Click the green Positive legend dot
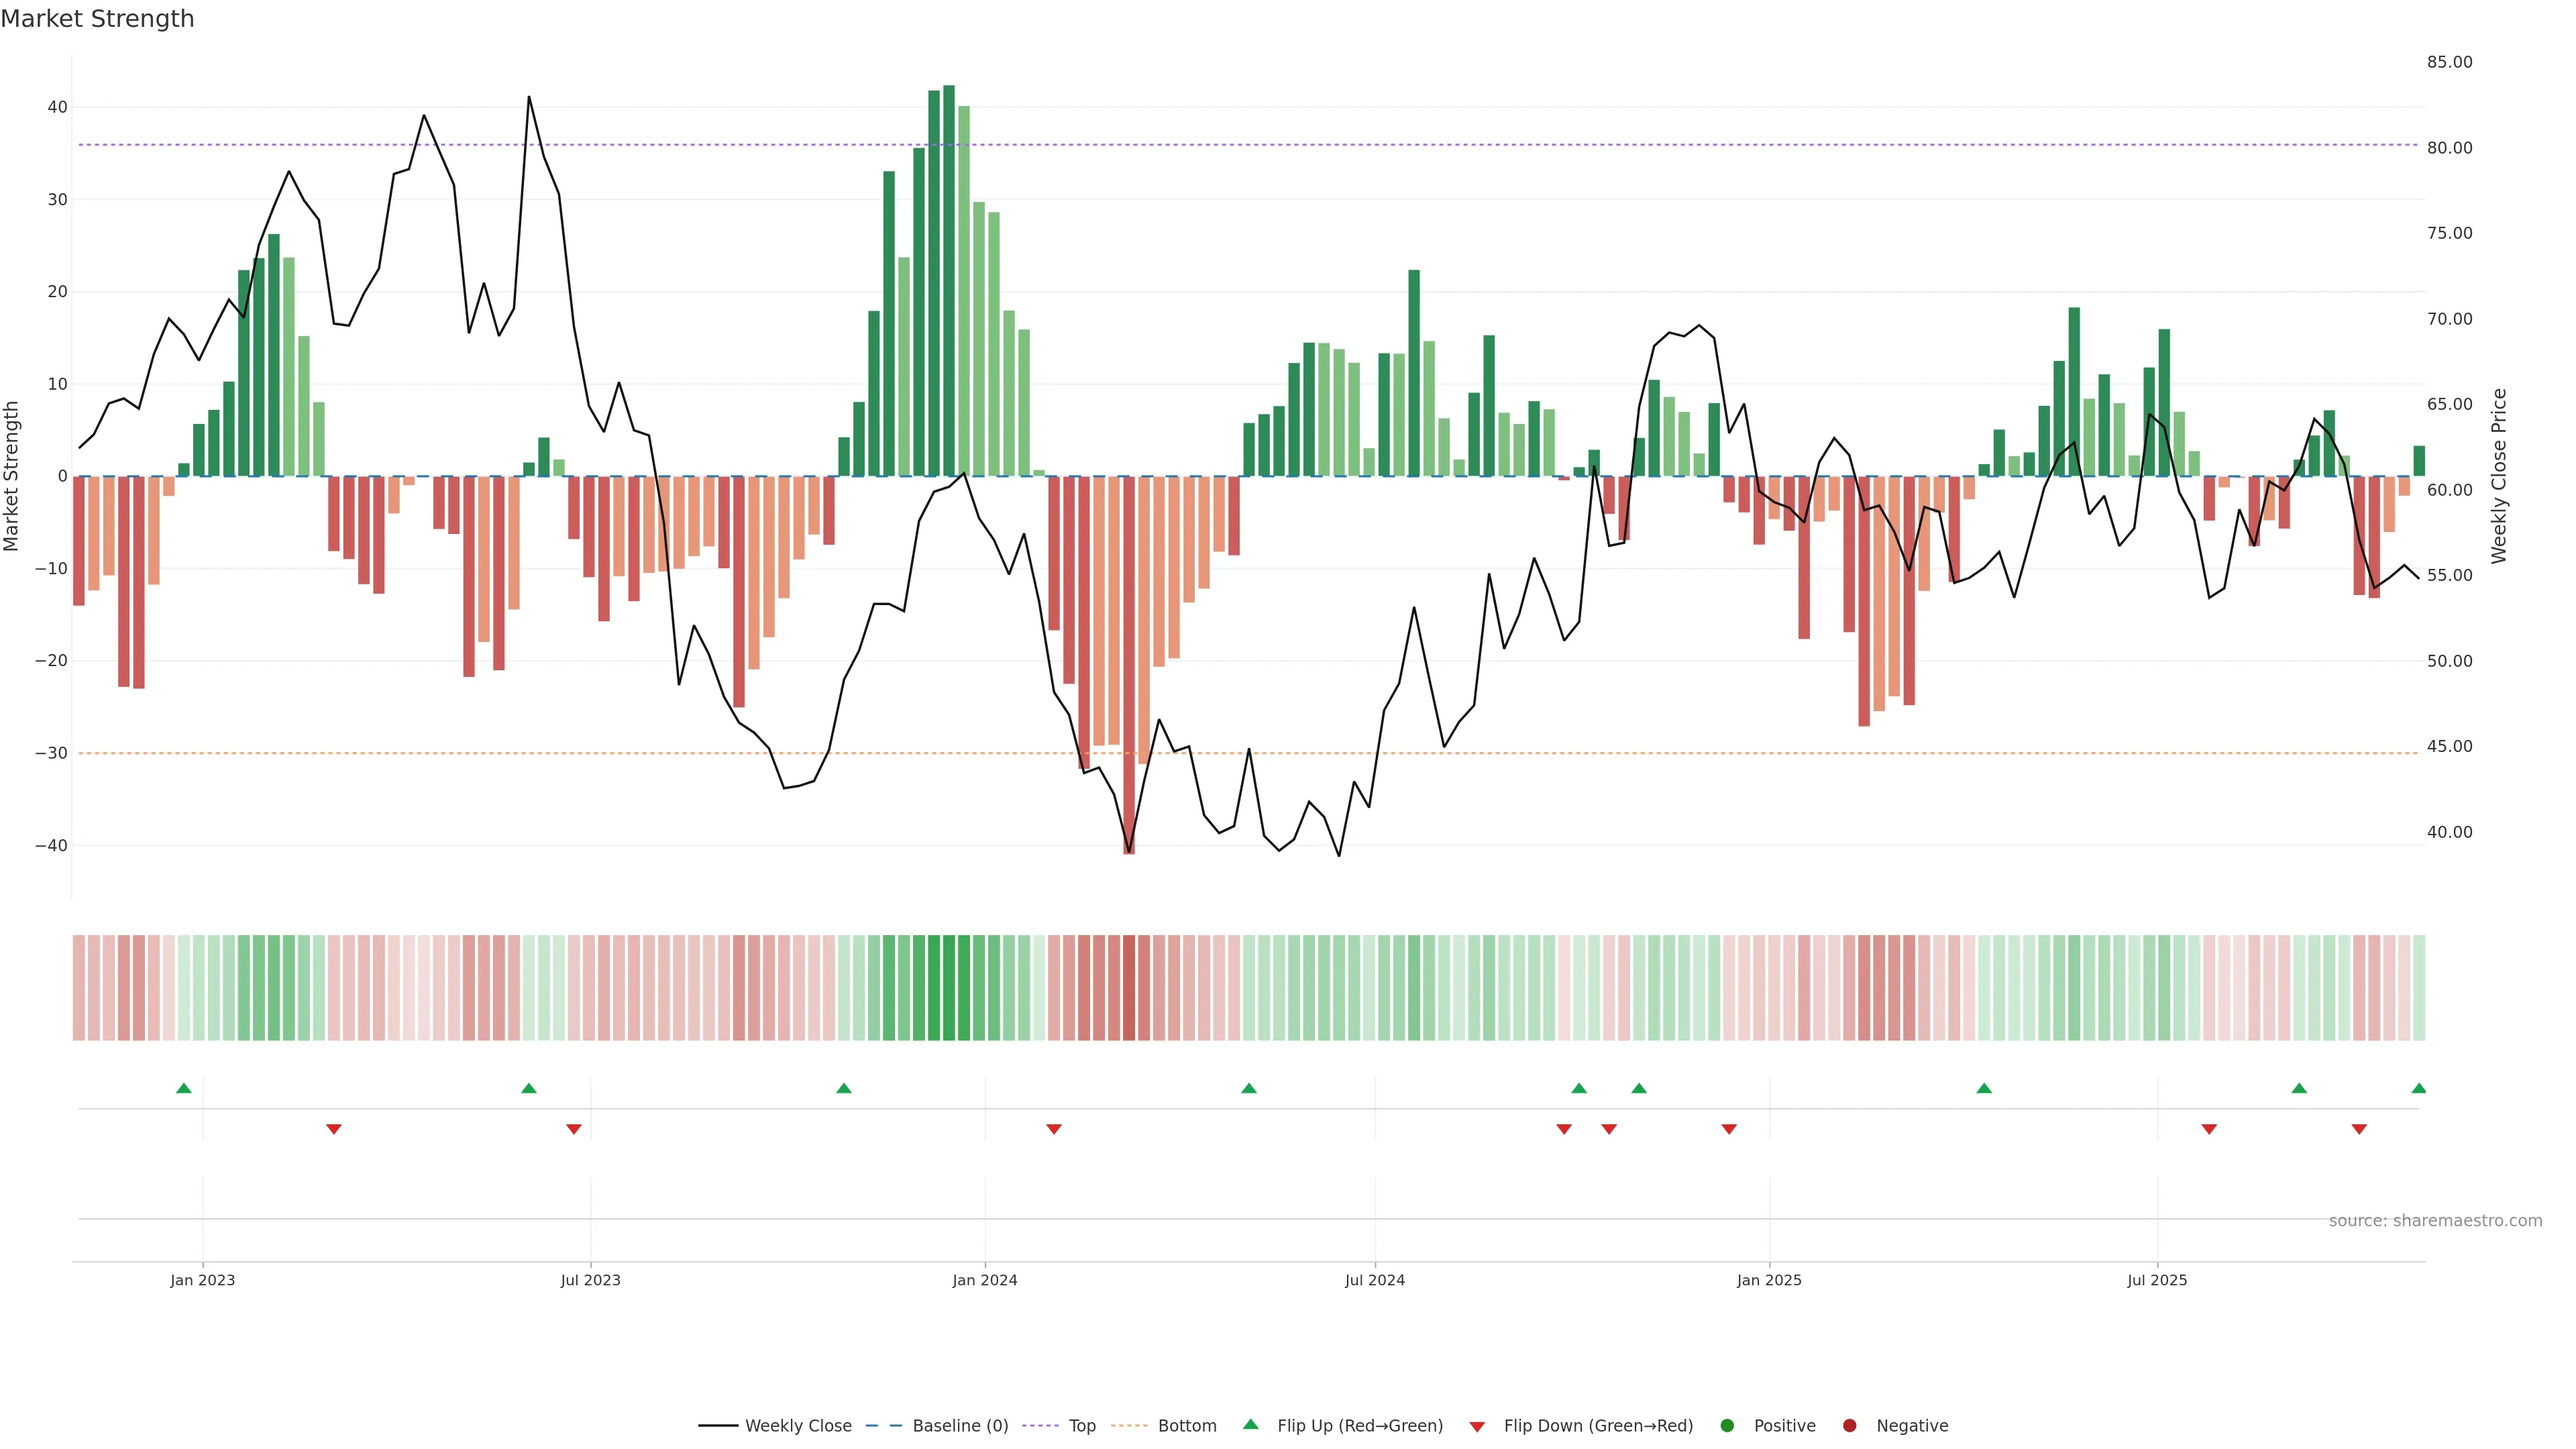Screen dimensions: 2576x1449 [1727, 1426]
